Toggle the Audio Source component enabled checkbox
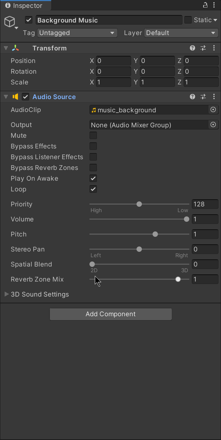Image resolution: width=221 pixels, height=440 pixels. click(25, 97)
